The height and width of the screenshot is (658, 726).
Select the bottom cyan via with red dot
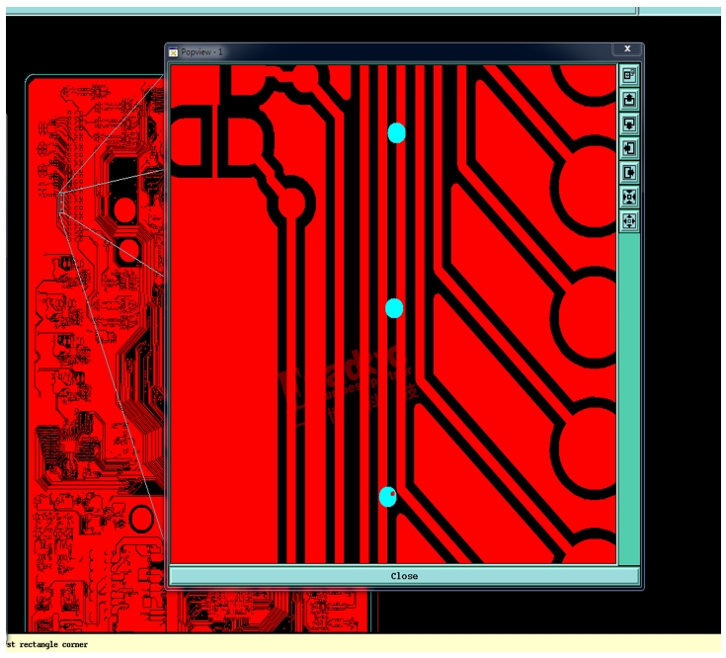[x=387, y=497]
